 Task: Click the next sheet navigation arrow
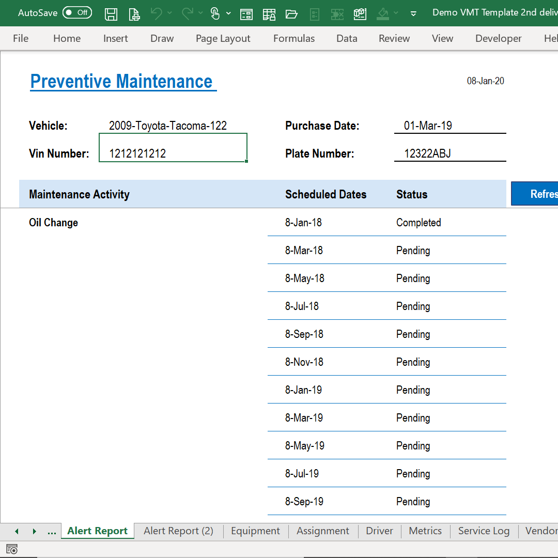(x=34, y=531)
